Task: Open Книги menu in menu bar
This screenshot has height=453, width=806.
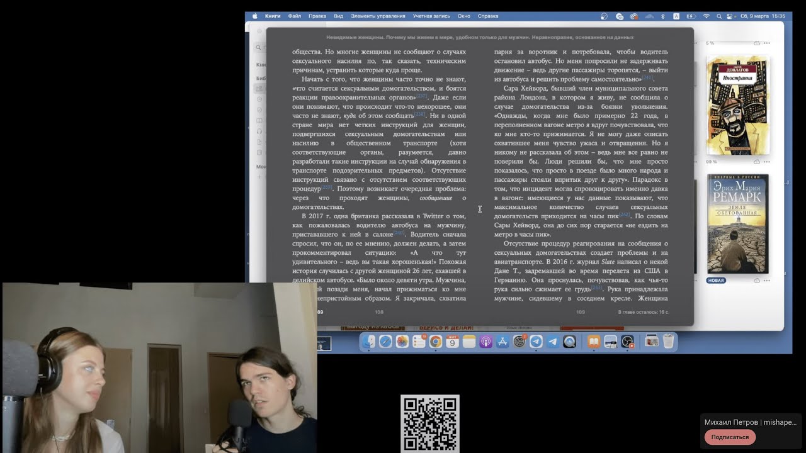Action: click(x=273, y=16)
